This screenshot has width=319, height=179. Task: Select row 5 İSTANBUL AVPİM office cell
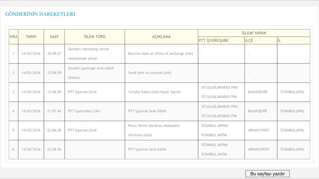pos(221,130)
